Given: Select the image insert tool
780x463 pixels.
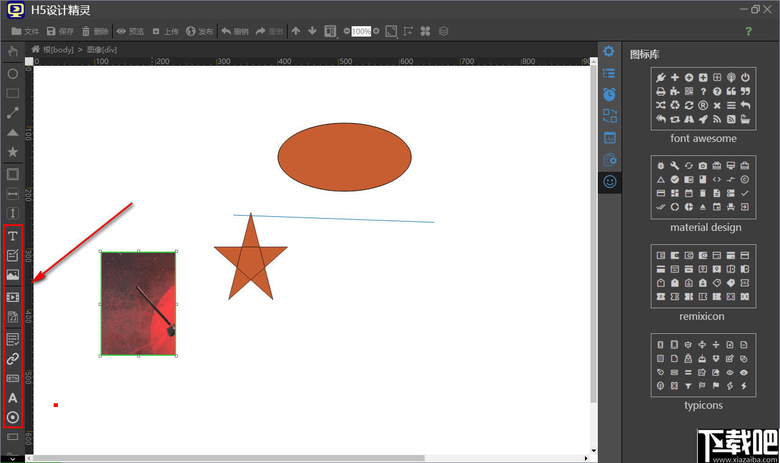Looking at the screenshot, I should coord(12,275).
